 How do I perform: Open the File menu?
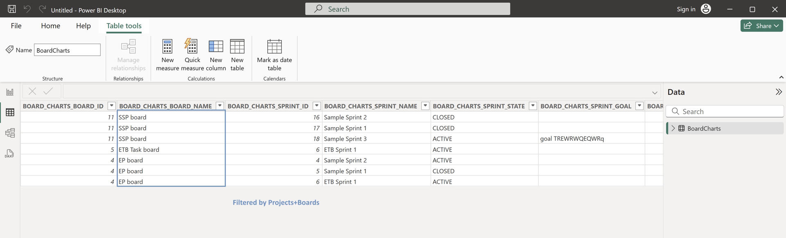[16, 26]
